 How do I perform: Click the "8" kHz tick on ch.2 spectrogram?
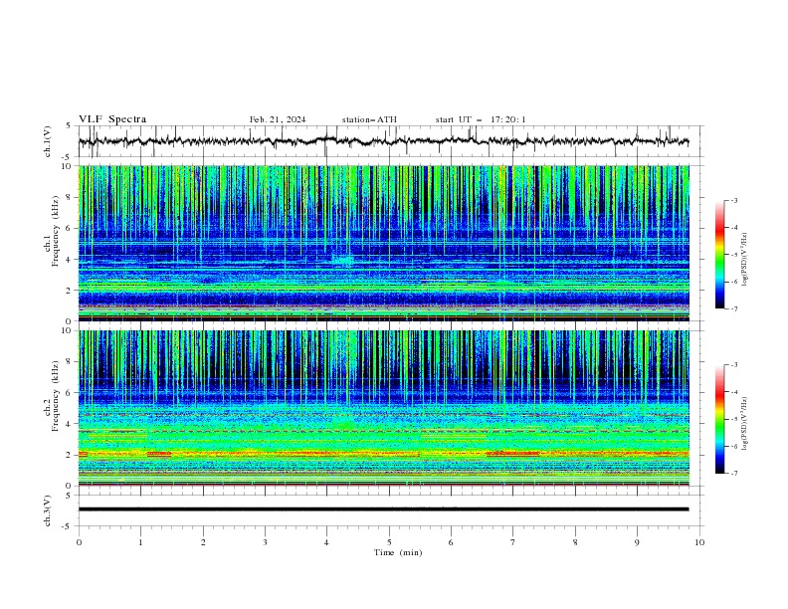[x=70, y=362]
